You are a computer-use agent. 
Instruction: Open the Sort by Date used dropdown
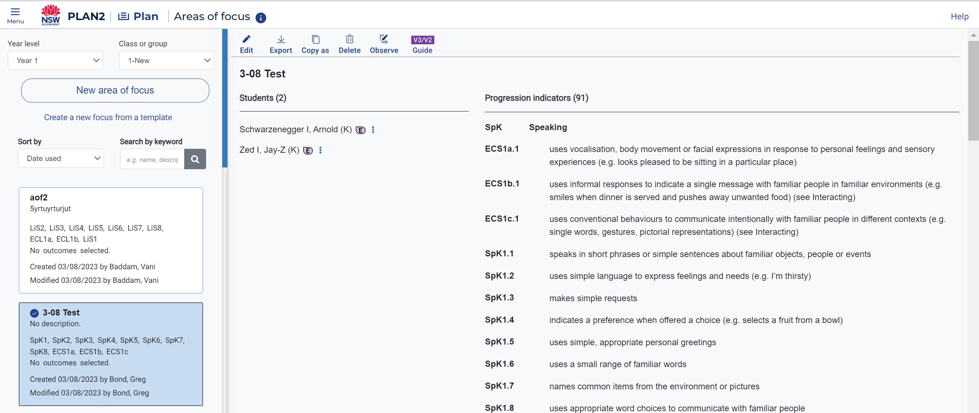point(61,158)
